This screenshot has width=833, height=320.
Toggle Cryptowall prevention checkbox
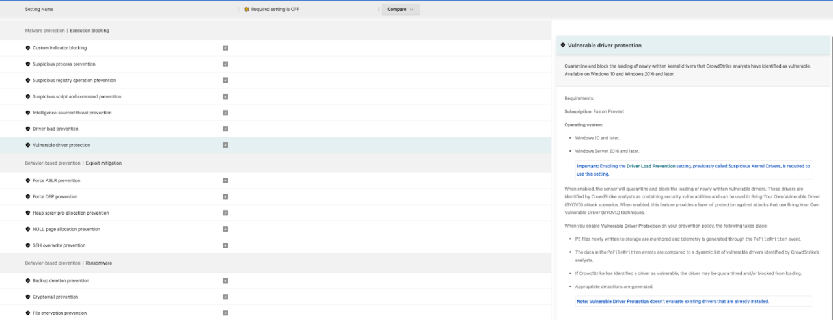click(225, 297)
